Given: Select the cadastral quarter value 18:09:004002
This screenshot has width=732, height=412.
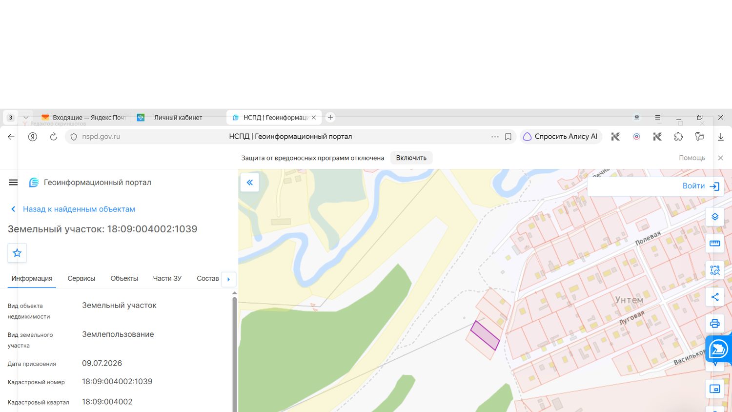Looking at the screenshot, I should (x=107, y=402).
